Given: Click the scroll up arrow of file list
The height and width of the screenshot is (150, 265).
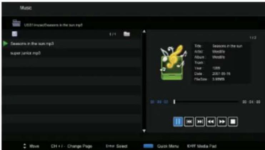Looking at the screenshot, I should 144,31.
